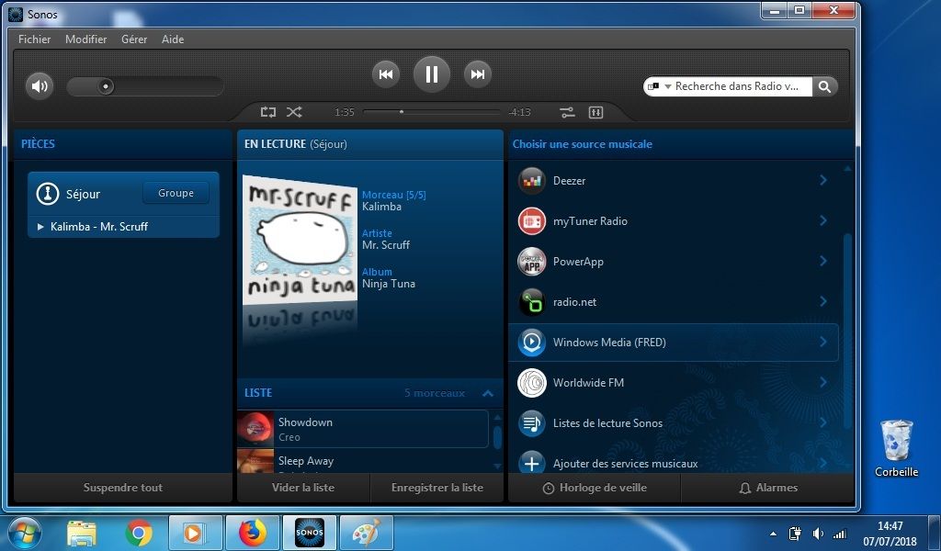941x551 pixels.
Task: Open Horloge de veille sleep timer
Action: [x=595, y=488]
